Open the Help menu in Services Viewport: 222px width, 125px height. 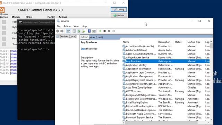(84, 26)
